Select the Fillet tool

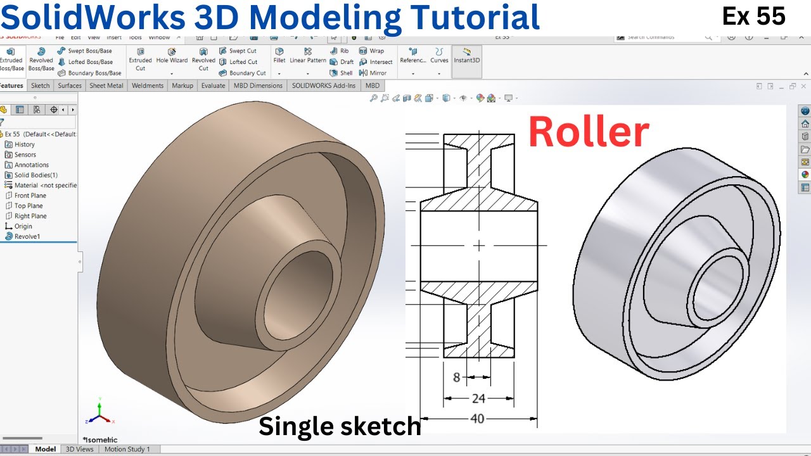[279, 56]
